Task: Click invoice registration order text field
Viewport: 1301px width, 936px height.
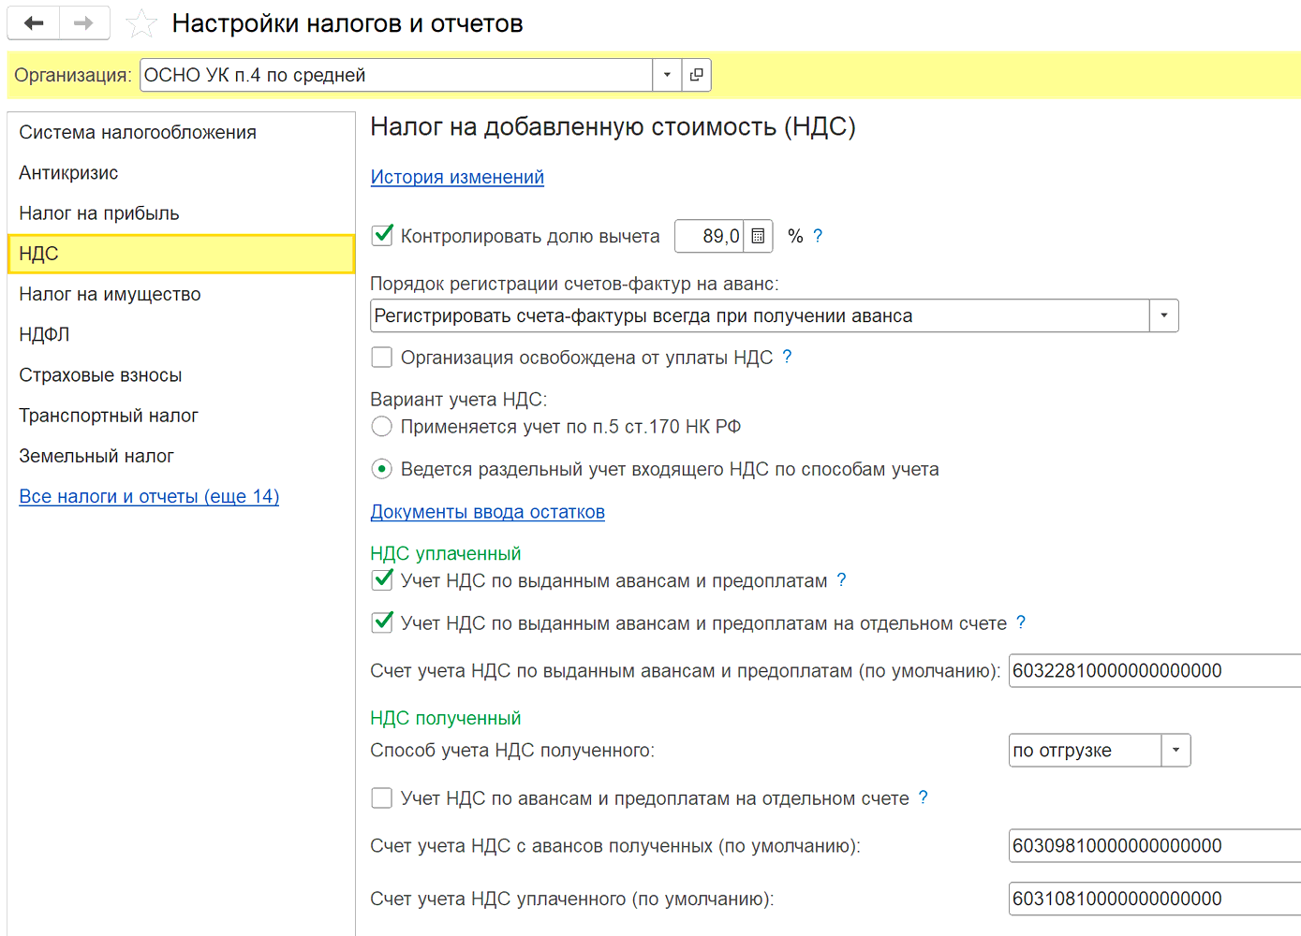Action: coord(760,315)
